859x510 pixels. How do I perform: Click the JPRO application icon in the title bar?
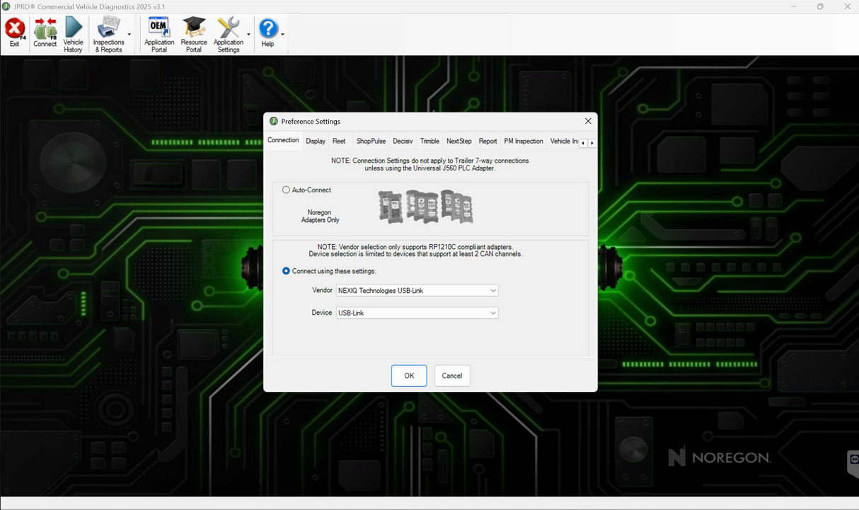pos(7,6)
